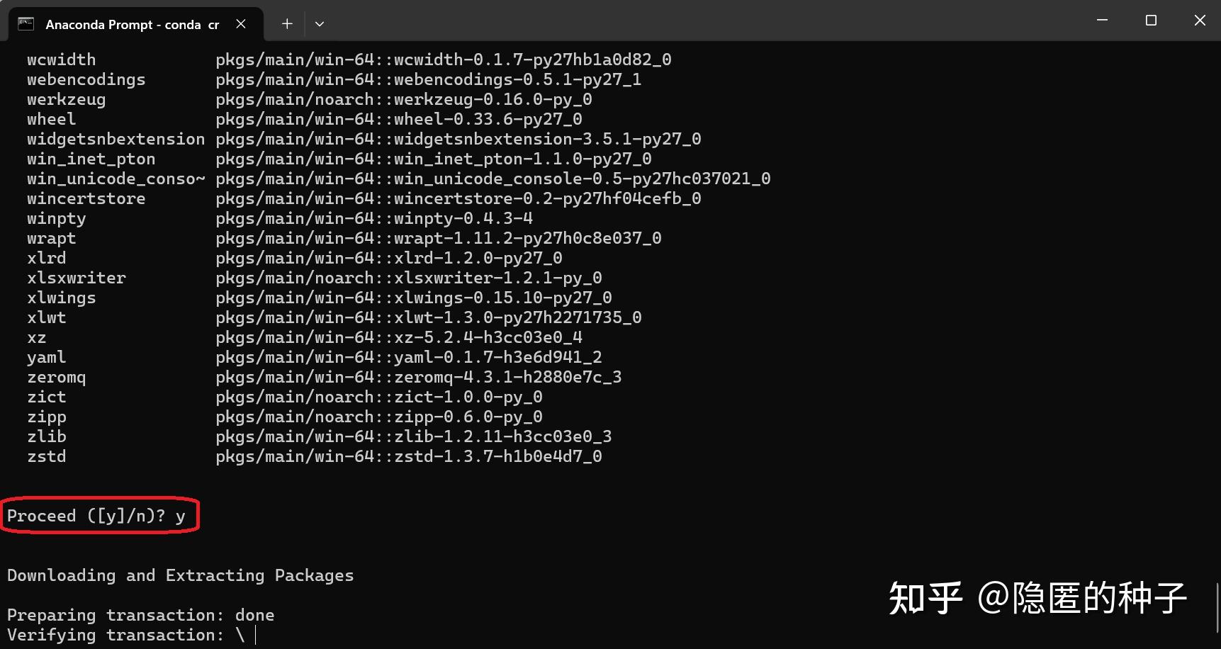1221x649 pixels.
Task: Click the 知乎 watermark text
Action: (925, 597)
